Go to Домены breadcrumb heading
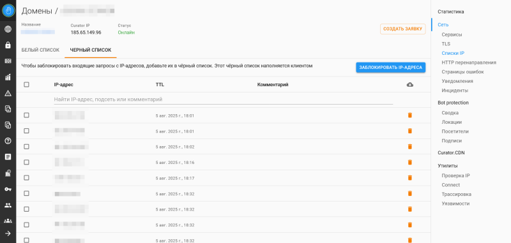511x243 pixels. click(x=36, y=11)
